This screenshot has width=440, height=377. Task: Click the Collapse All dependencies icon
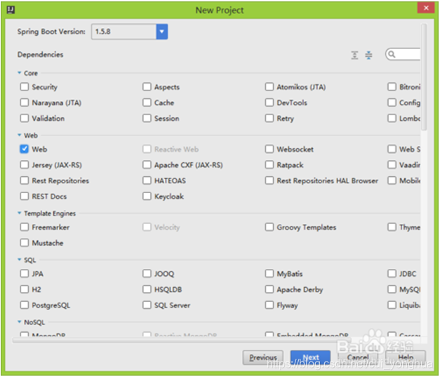(x=368, y=55)
